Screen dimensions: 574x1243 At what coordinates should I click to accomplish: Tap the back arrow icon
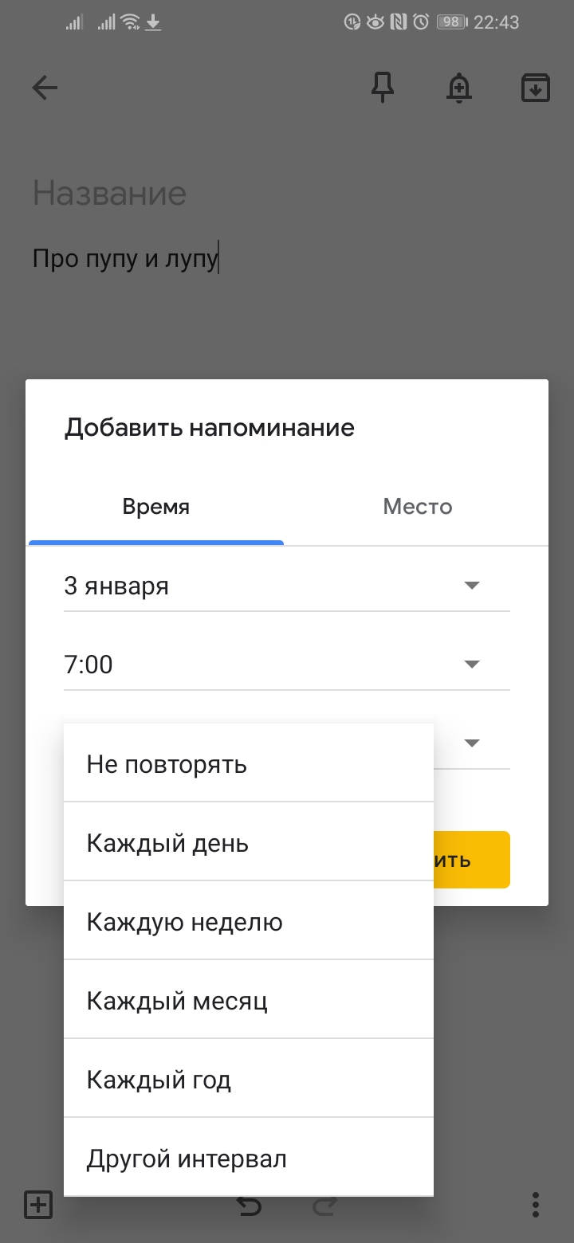coord(45,88)
